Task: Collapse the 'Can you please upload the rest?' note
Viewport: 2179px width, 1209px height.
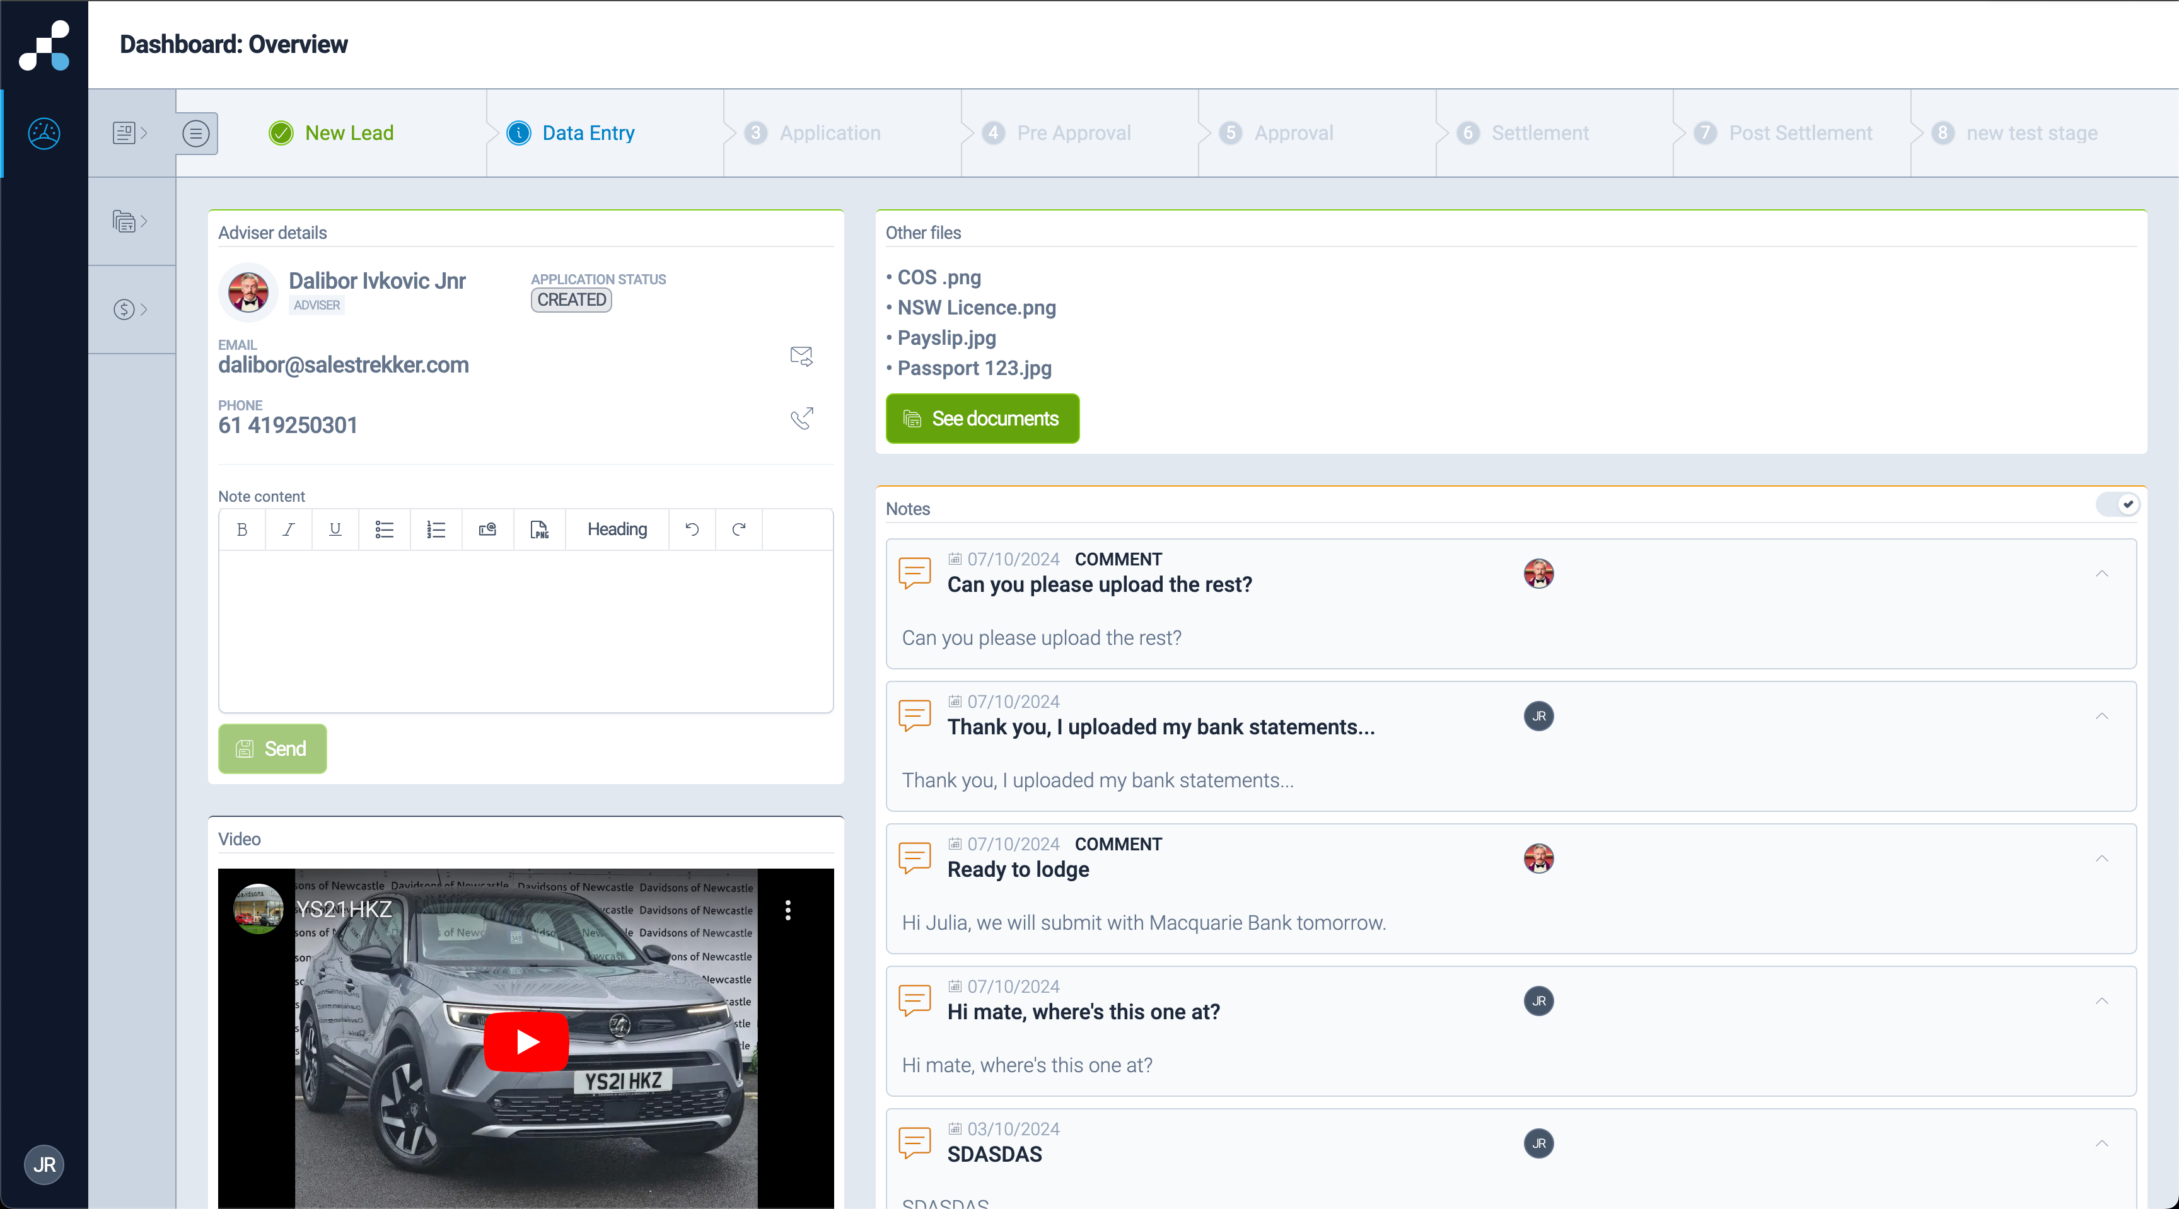Action: (2102, 574)
